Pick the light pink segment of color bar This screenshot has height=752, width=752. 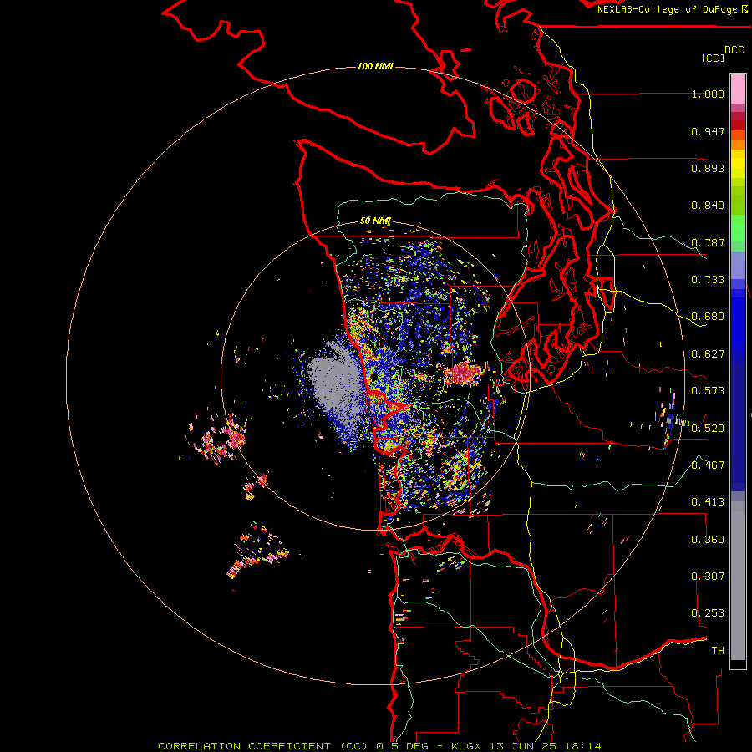[x=738, y=89]
